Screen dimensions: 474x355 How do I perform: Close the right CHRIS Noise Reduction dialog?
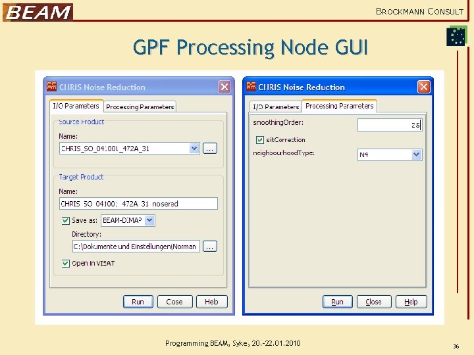point(423,87)
